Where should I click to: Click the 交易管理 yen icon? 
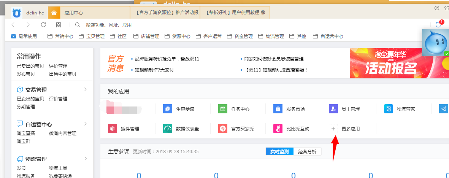[20, 90]
